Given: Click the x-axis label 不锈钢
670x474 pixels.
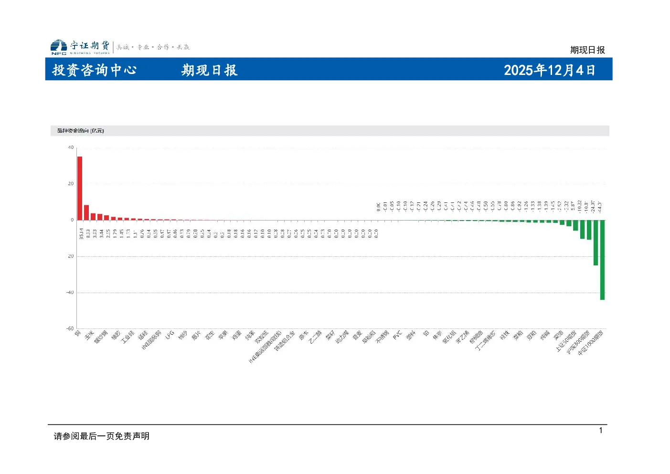Looking at the screenshot, I should pos(382,337).
